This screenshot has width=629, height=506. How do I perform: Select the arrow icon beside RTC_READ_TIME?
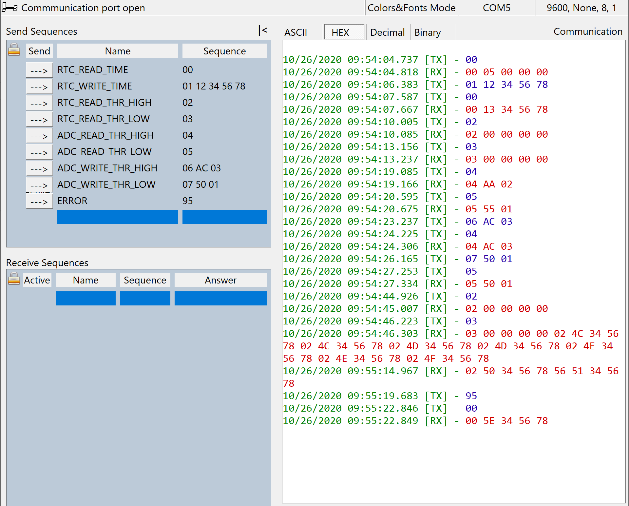pyautogui.click(x=39, y=69)
